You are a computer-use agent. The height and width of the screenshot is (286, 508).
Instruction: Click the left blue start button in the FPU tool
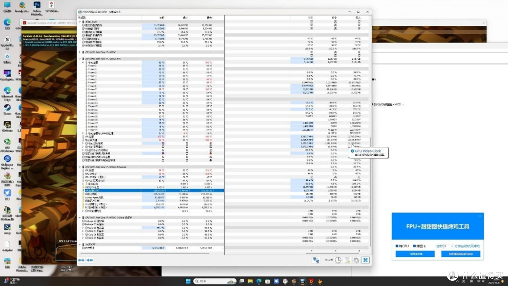(x=415, y=254)
